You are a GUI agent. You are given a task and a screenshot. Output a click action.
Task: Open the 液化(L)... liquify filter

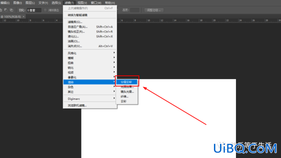point(90,37)
